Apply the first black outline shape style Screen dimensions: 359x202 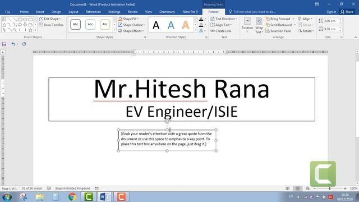pyautogui.click(x=76, y=25)
